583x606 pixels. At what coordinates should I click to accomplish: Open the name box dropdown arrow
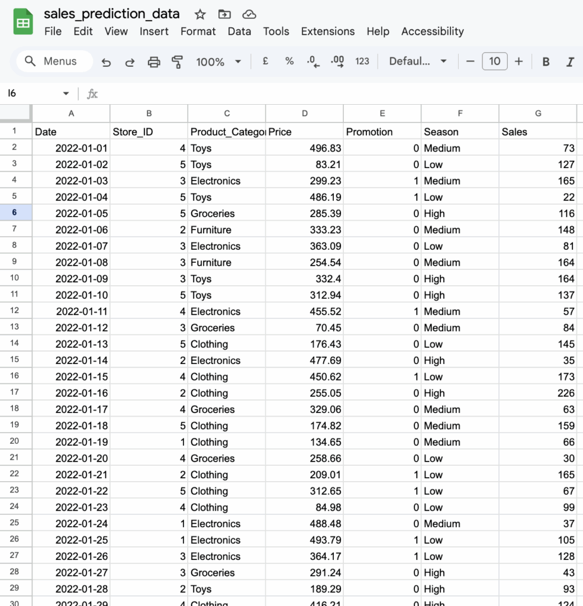point(66,94)
